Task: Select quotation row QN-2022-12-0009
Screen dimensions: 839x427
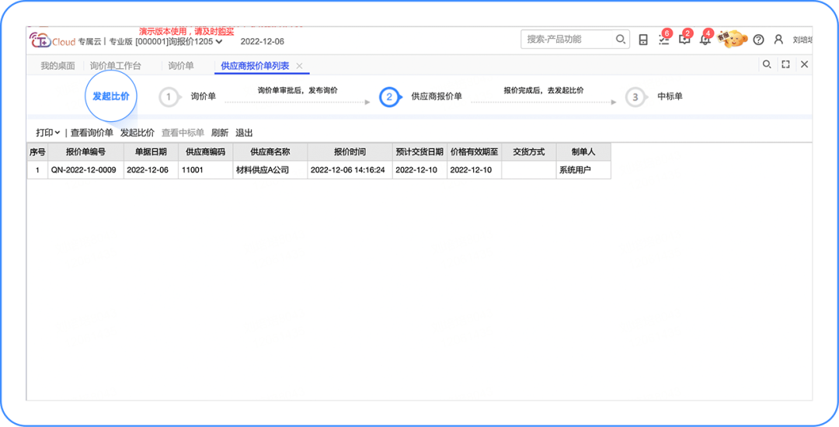Action: [x=85, y=169]
